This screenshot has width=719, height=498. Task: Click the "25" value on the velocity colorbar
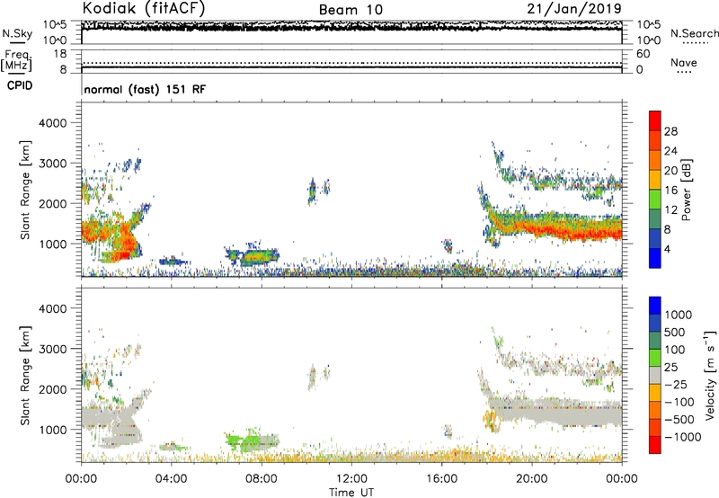672,368
